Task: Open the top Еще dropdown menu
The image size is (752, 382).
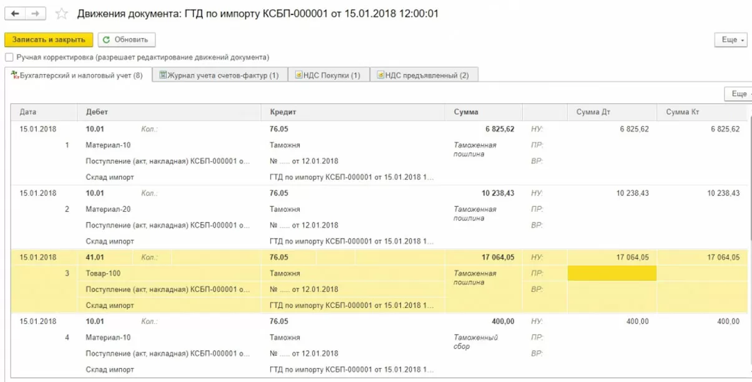Action: pos(731,40)
